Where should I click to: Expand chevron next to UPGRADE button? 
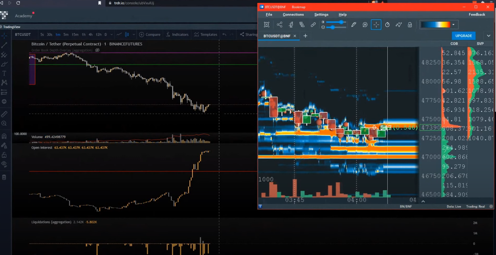(x=489, y=36)
